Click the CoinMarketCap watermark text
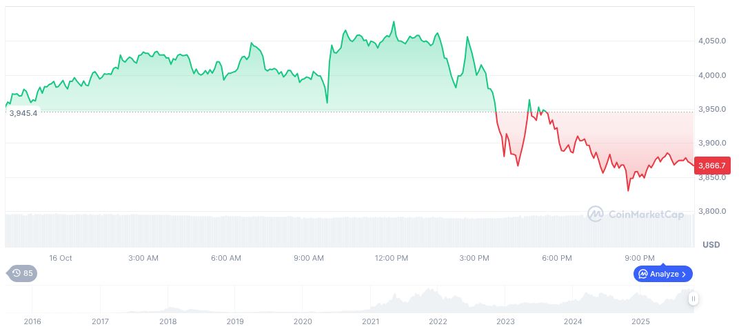The height and width of the screenshot is (329, 739). coord(646,215)
